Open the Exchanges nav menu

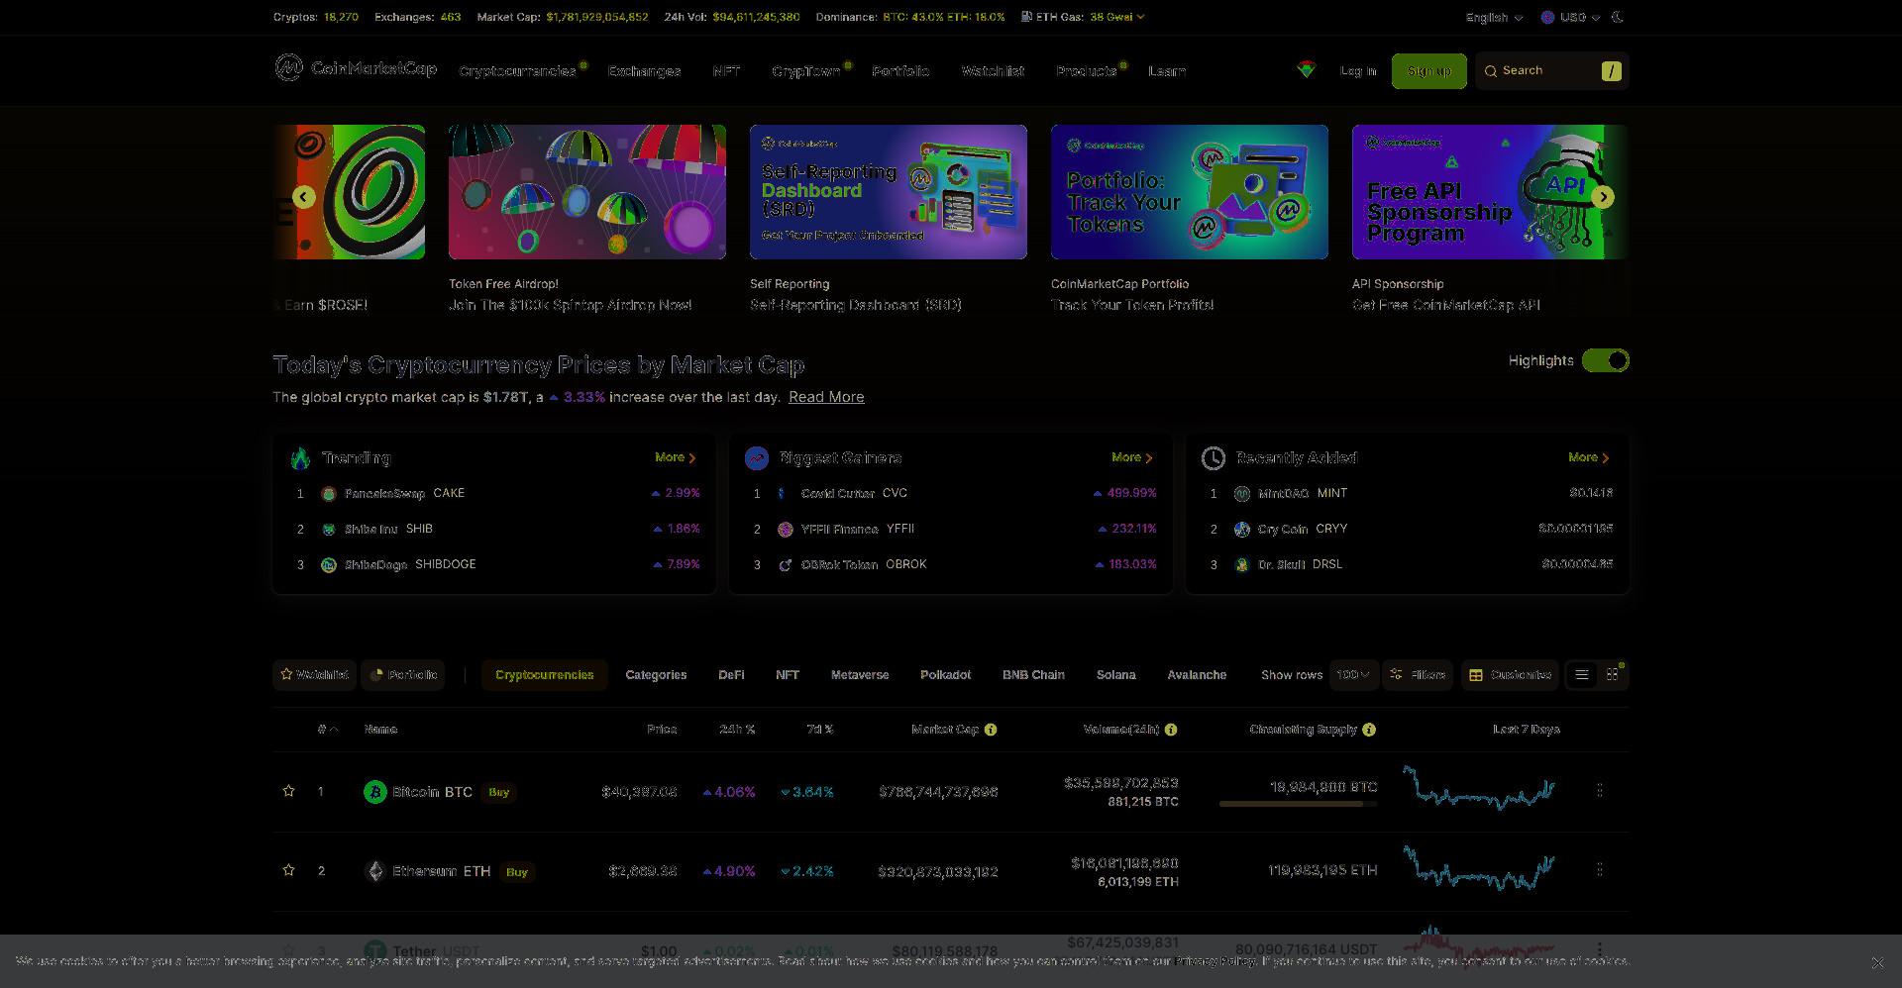(644, 71)
